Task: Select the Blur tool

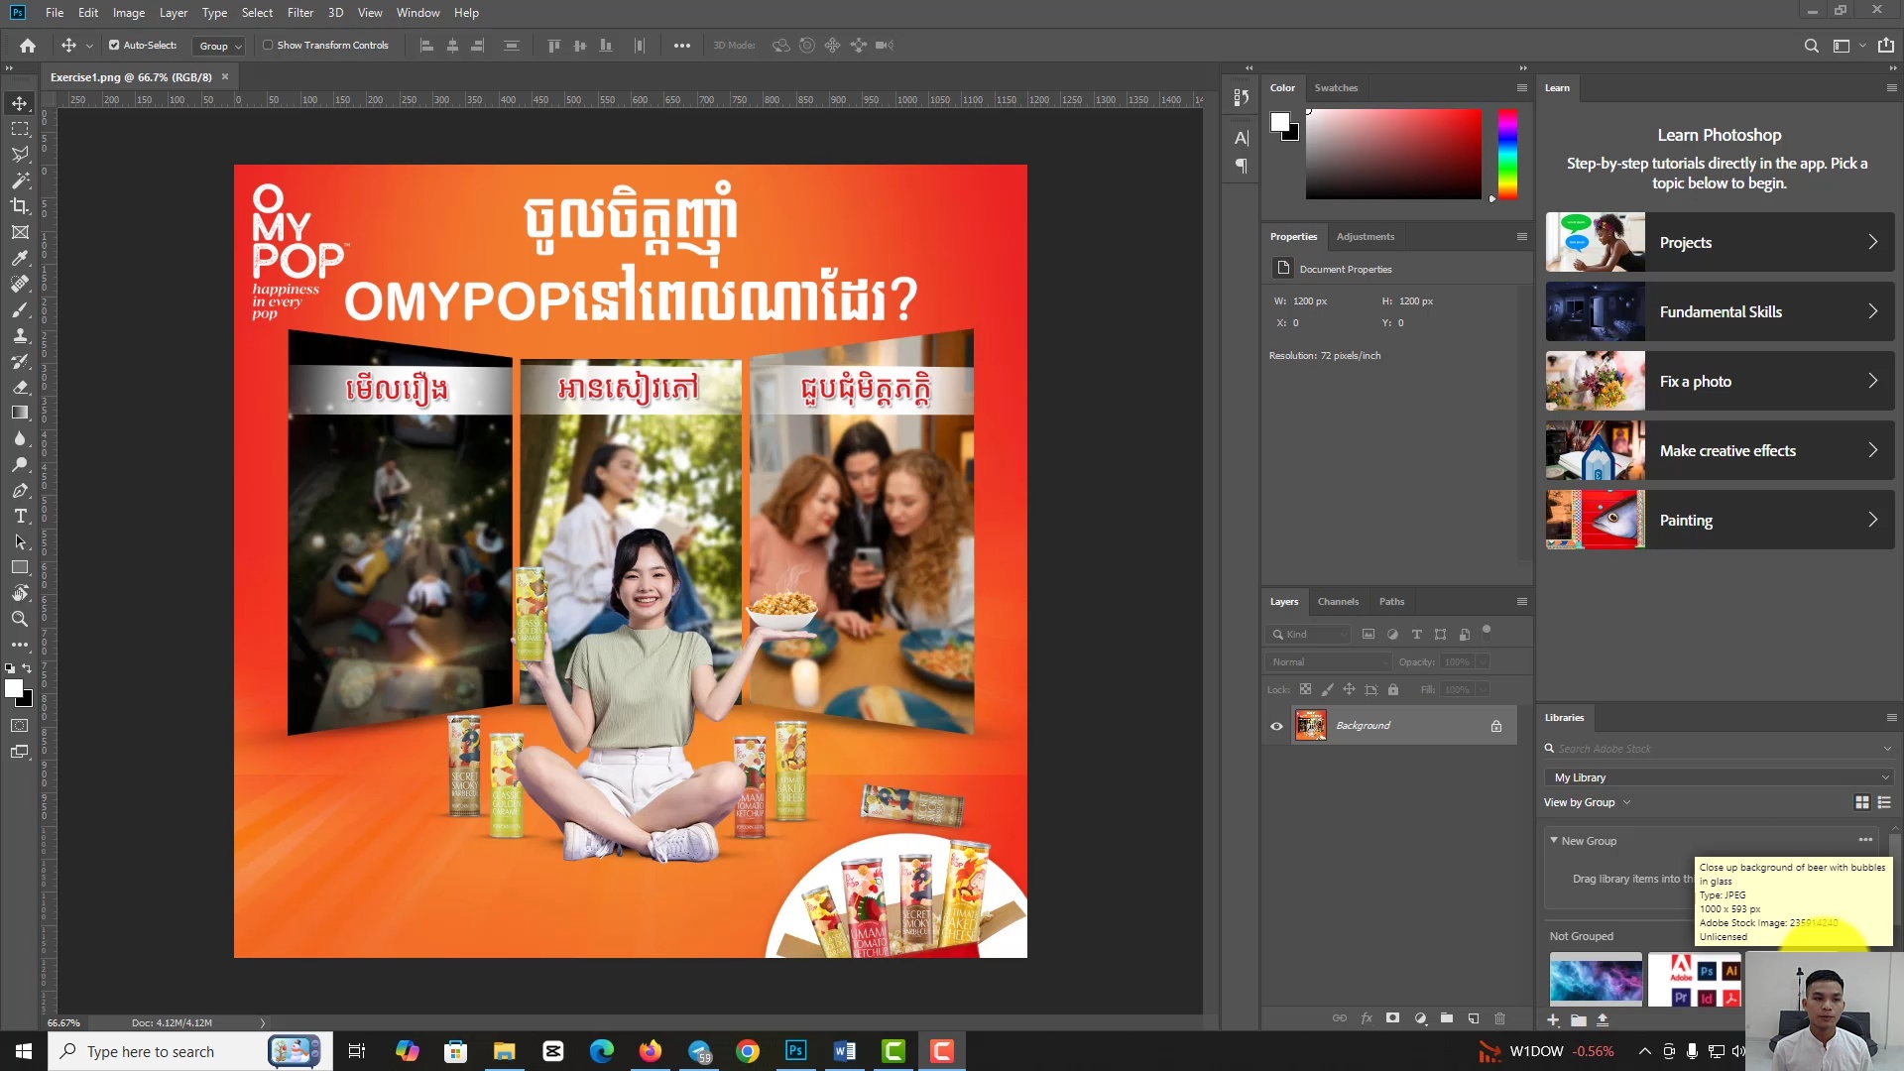Action: (x=20, y=438)
